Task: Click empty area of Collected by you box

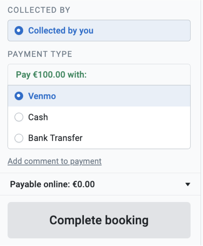Action: [144, 31]
